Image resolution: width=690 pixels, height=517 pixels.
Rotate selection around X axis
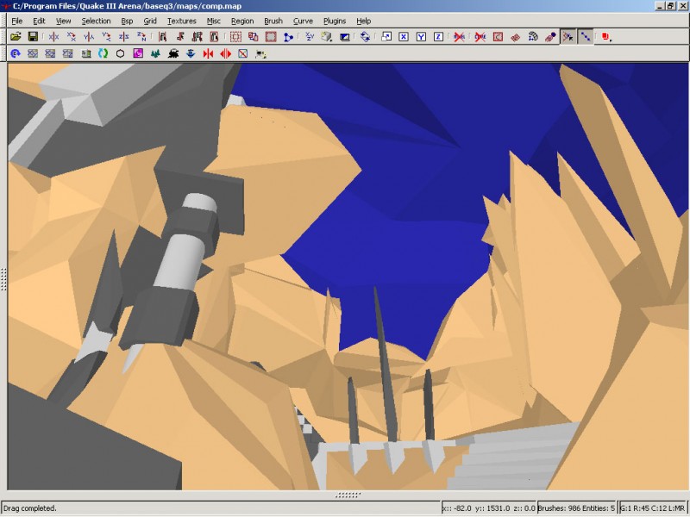(x=72, y=37)
